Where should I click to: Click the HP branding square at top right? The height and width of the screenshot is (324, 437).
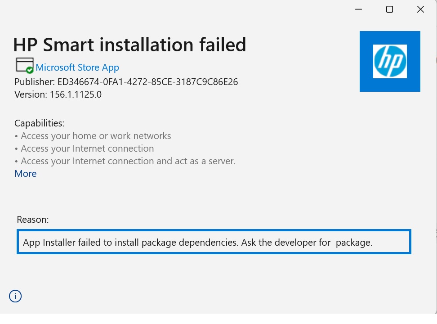pyautogui.click(x=389, y=61)
